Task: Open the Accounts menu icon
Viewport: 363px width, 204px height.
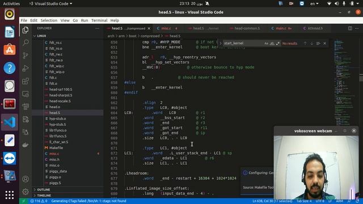Action: (x=26, y=179)
